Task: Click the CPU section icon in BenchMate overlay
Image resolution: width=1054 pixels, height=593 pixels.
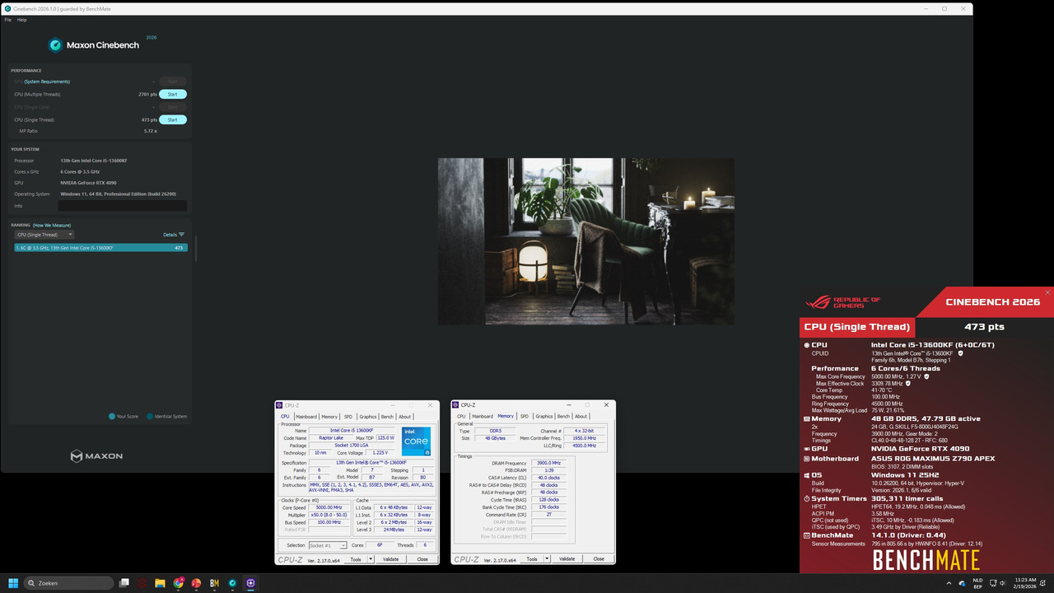Action: point(807,345)
